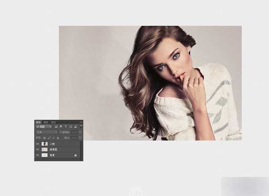Toggle visibility of the 背景层 layer
Screen dimensions: 269x196
pyautogui.click(x=38, y=149)
